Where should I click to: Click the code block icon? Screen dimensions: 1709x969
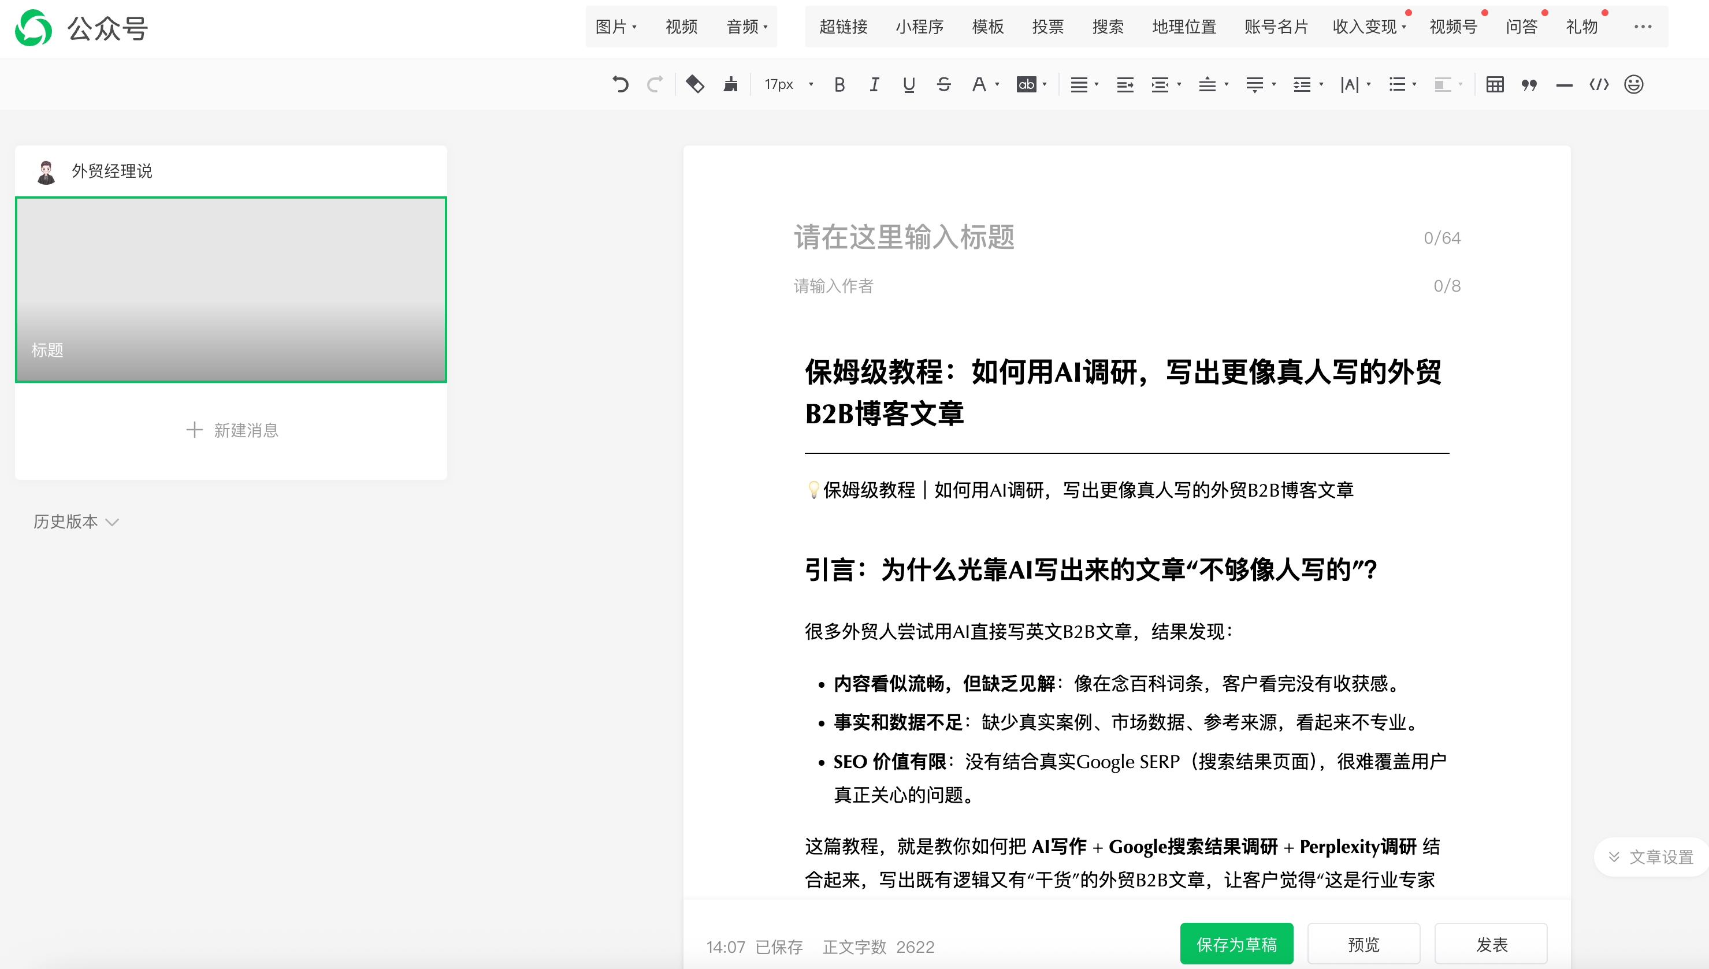pos(1599,84)
